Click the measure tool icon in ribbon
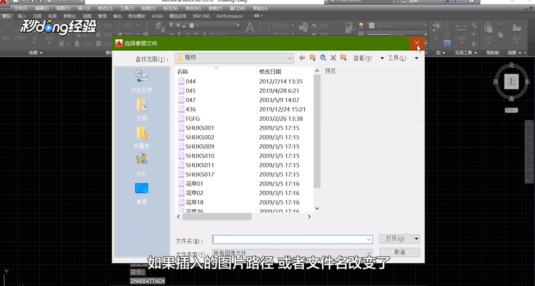 [x=461, y=28]
